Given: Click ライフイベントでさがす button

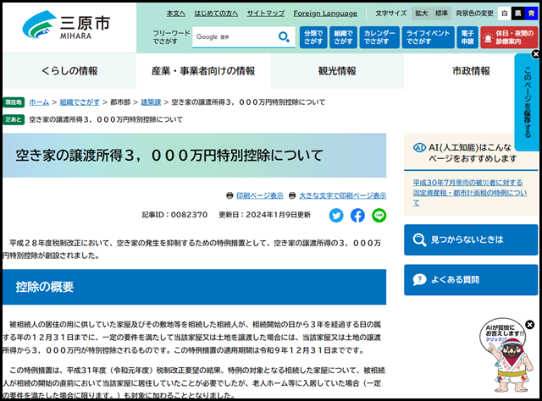Looking at the screenshot, I should (428, 37).
